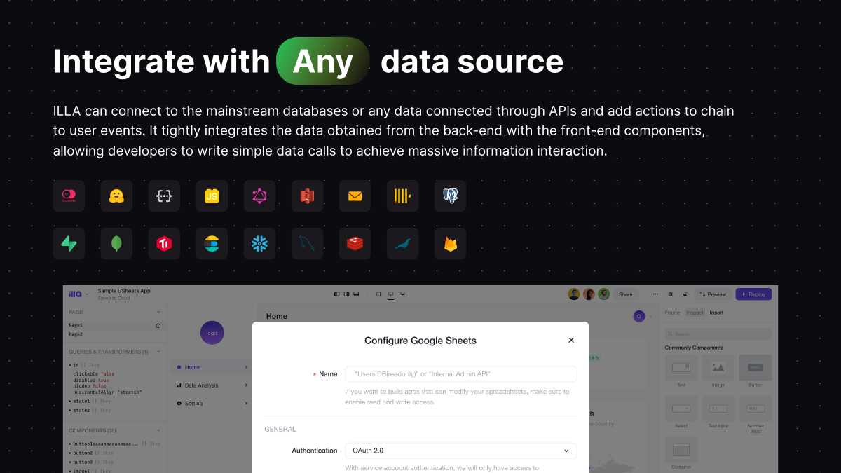Click the Share button
This screenshot has height=473, width=841.
click(625, 294)
